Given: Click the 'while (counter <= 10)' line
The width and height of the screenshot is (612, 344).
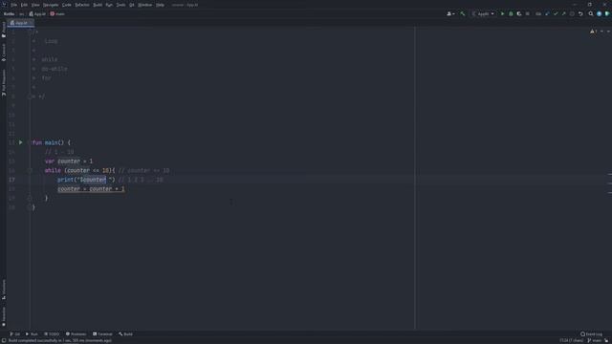Looking at the screenshot, I should pyautogui.click(x=79, y=170).
